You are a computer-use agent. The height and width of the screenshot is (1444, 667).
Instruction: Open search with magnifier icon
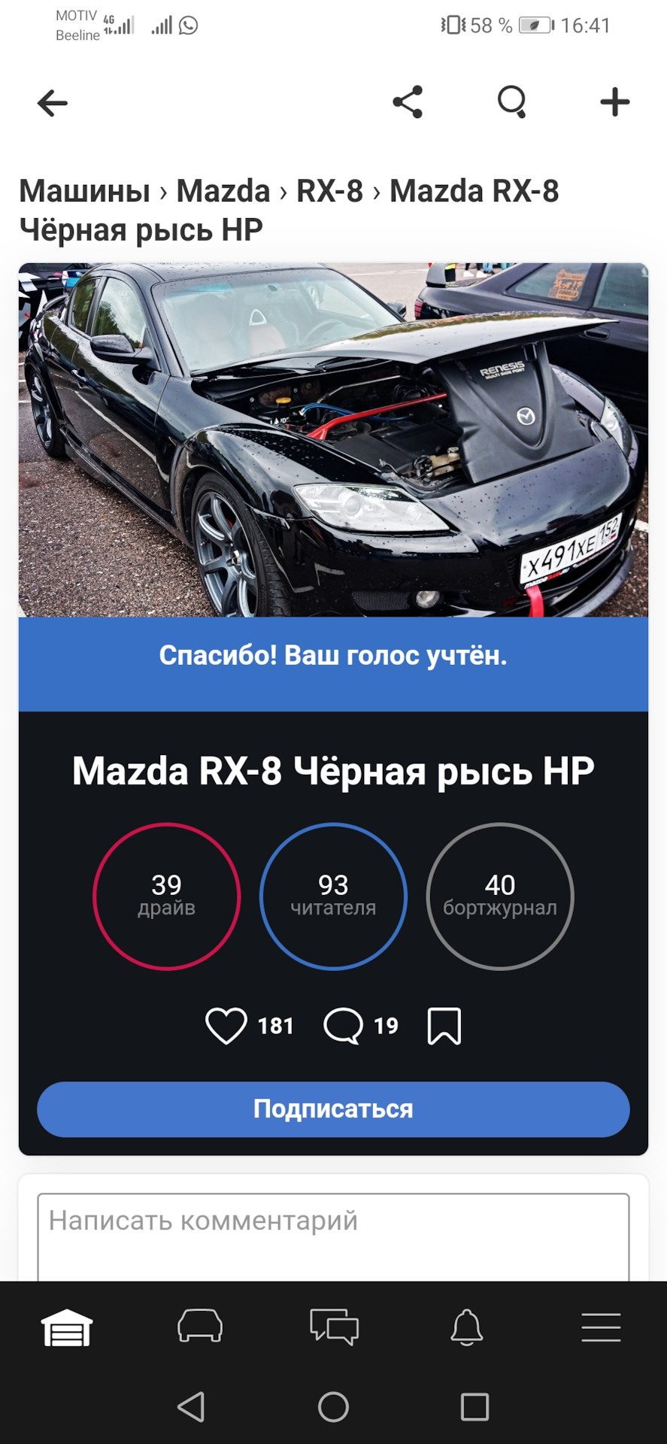click(x=512, y=102)
